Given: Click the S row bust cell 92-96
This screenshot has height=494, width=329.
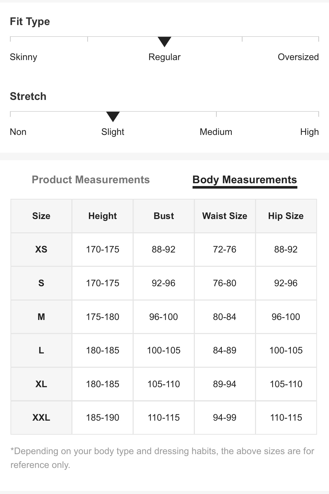Looking at the screenshot, I should point(164,283).
